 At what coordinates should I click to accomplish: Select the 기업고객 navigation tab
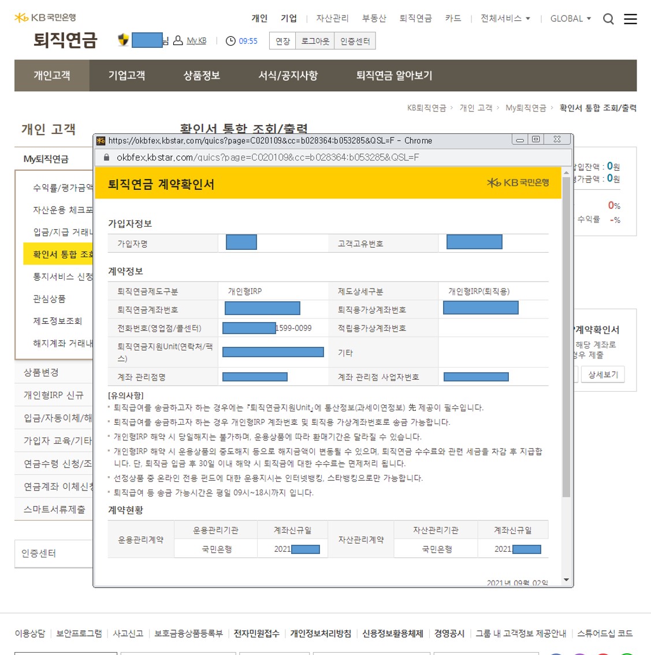pyautogui.click(x=127, y=76)
